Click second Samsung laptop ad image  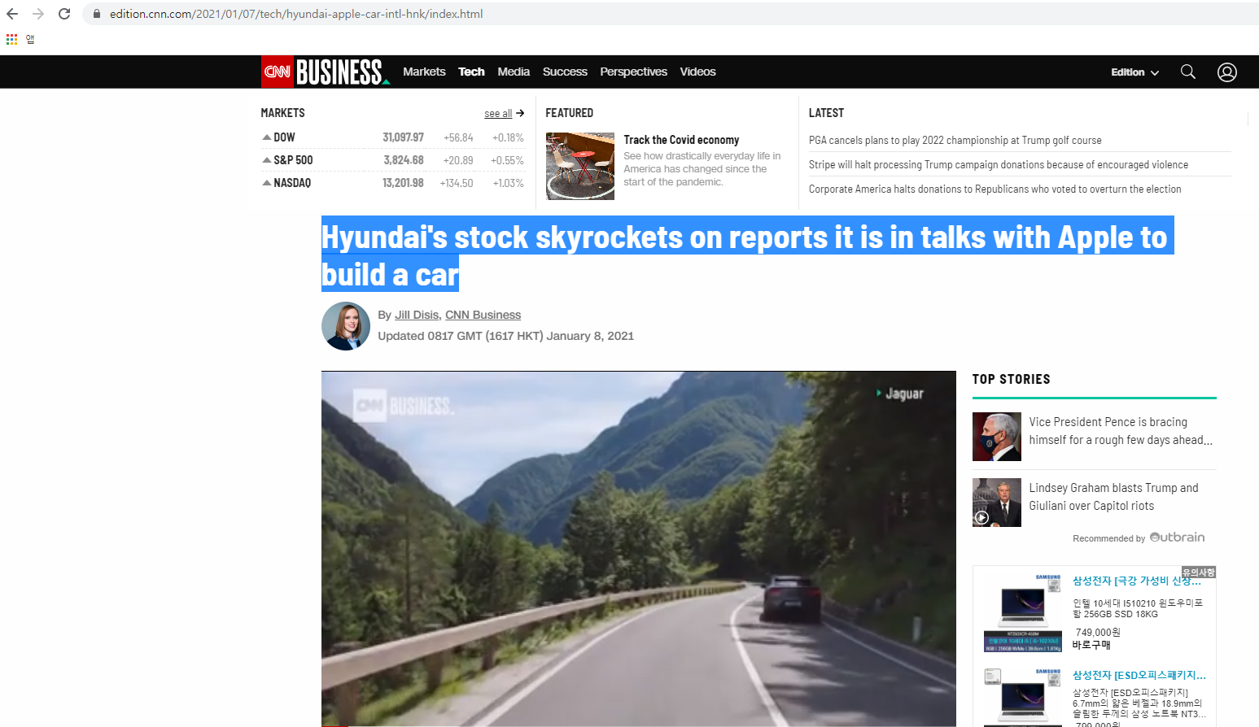pyautogui.click(x=1023, y=697)
